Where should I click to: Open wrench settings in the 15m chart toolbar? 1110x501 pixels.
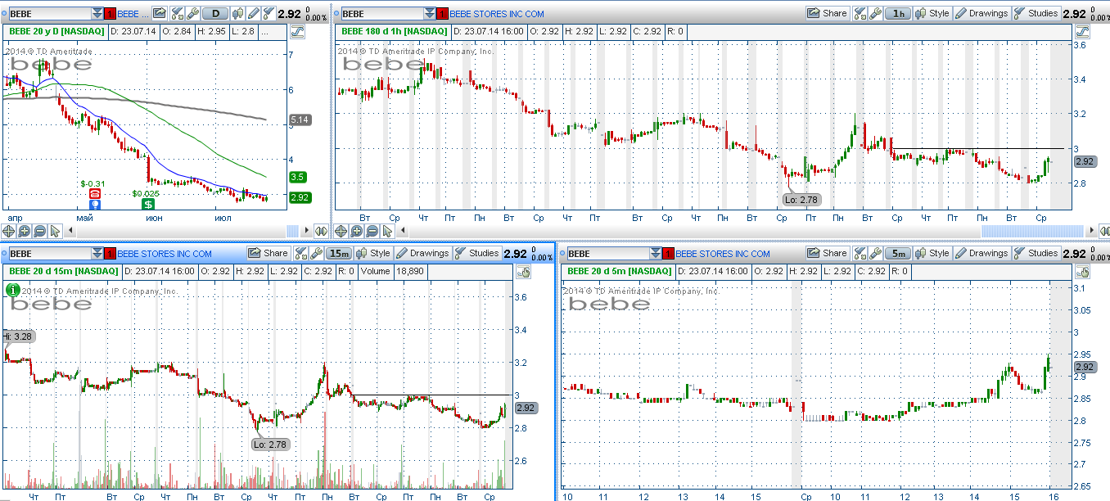pyautogui.click(x=316, y=253)
